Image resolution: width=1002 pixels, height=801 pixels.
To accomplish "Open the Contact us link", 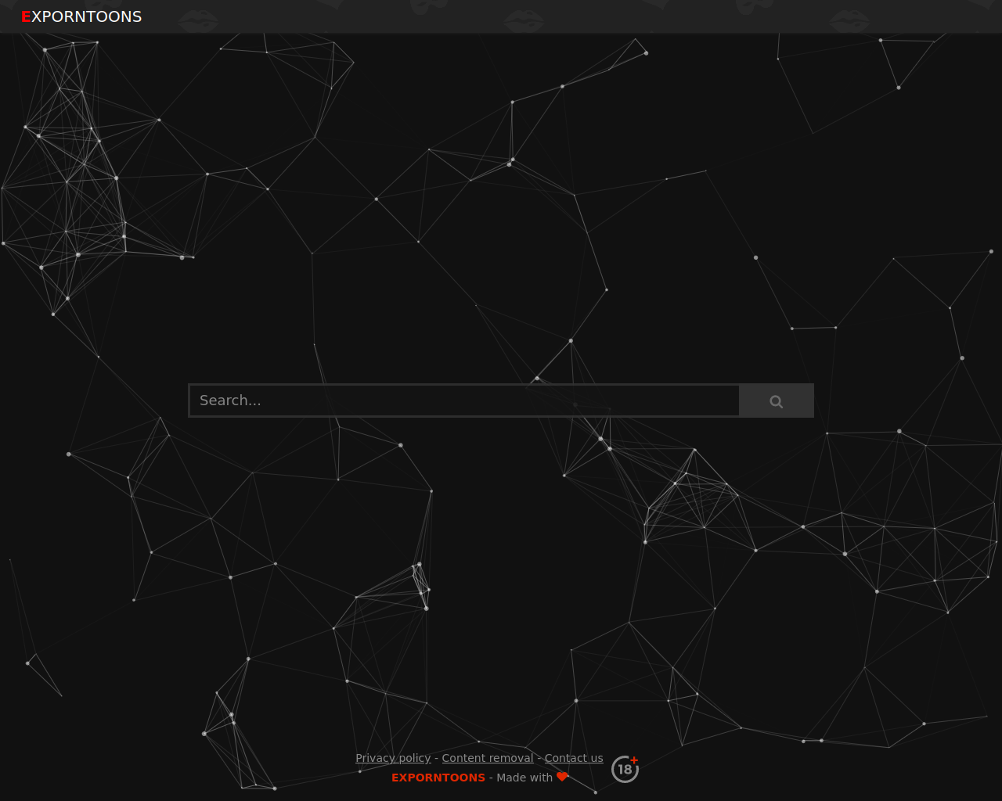I will (574, 758).
